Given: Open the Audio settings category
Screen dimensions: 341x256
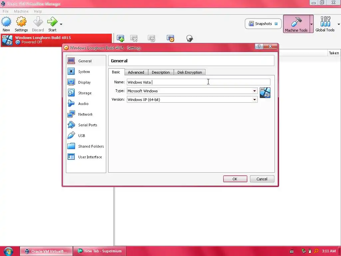Looking at the screenshot, I should [86, 104].
